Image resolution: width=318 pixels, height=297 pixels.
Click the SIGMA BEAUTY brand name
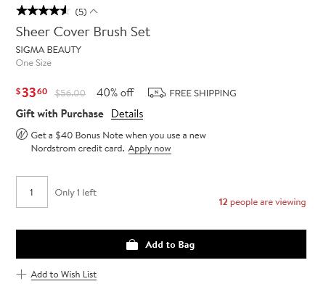click(x=49, y=50)
